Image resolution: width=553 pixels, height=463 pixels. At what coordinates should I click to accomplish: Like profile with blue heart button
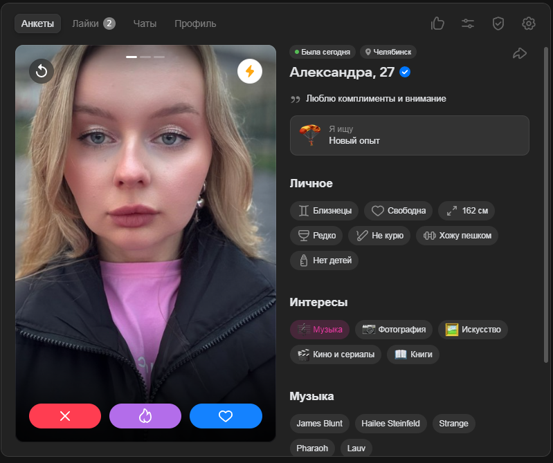click(x=226, y=416)
